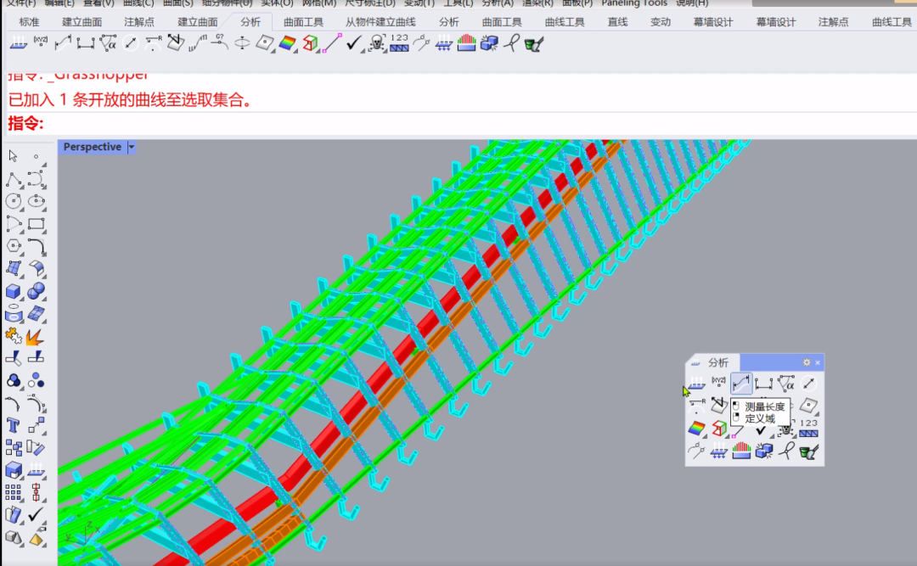Click the Perspective viewport title label

[92, 147]
